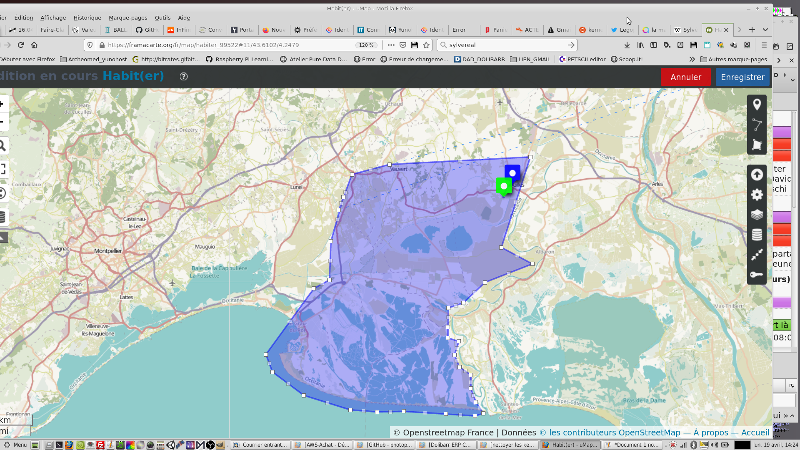Open the Marque-pages menu
The width and height of the screenshot is (800, 450).
tap(127, 17)
